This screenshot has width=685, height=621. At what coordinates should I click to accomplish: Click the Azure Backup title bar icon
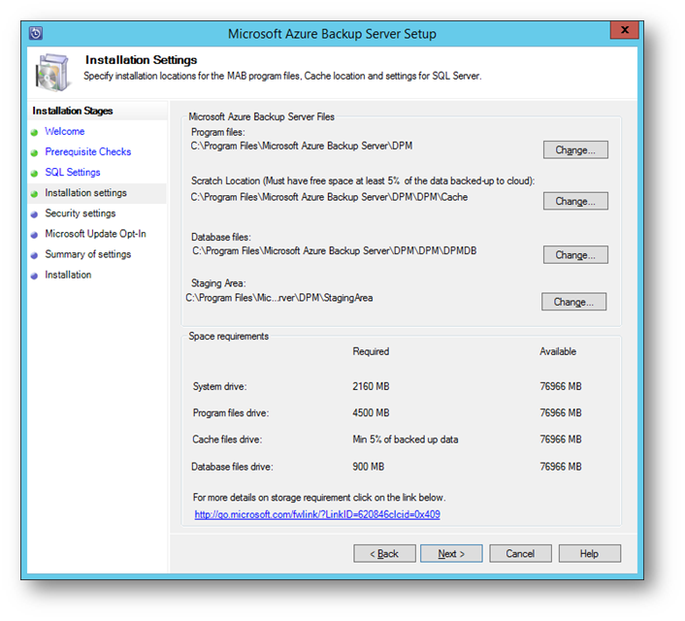tap(35, 33)
